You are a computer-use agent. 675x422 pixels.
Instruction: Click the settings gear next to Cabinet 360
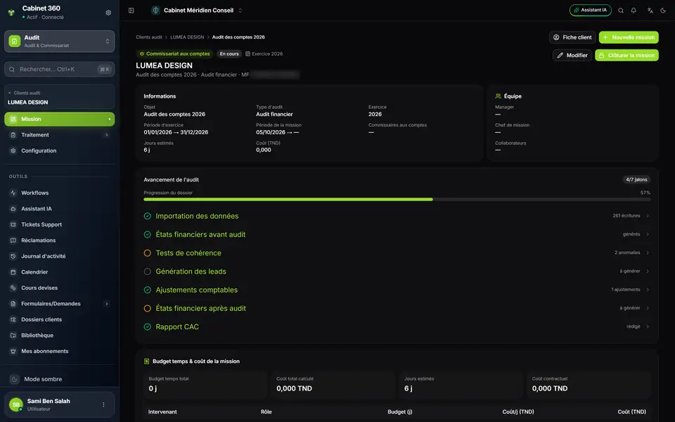pos(108,13)
